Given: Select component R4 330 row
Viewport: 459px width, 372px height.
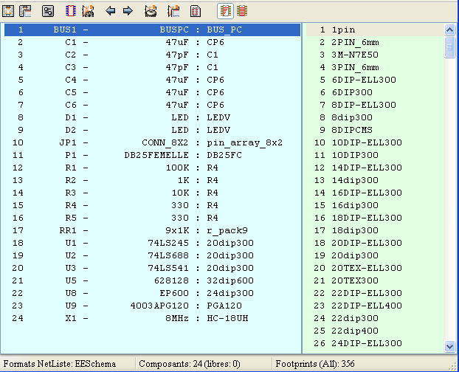Looking at the screenshot, I should pyautogui.click(x=152, y=205).
